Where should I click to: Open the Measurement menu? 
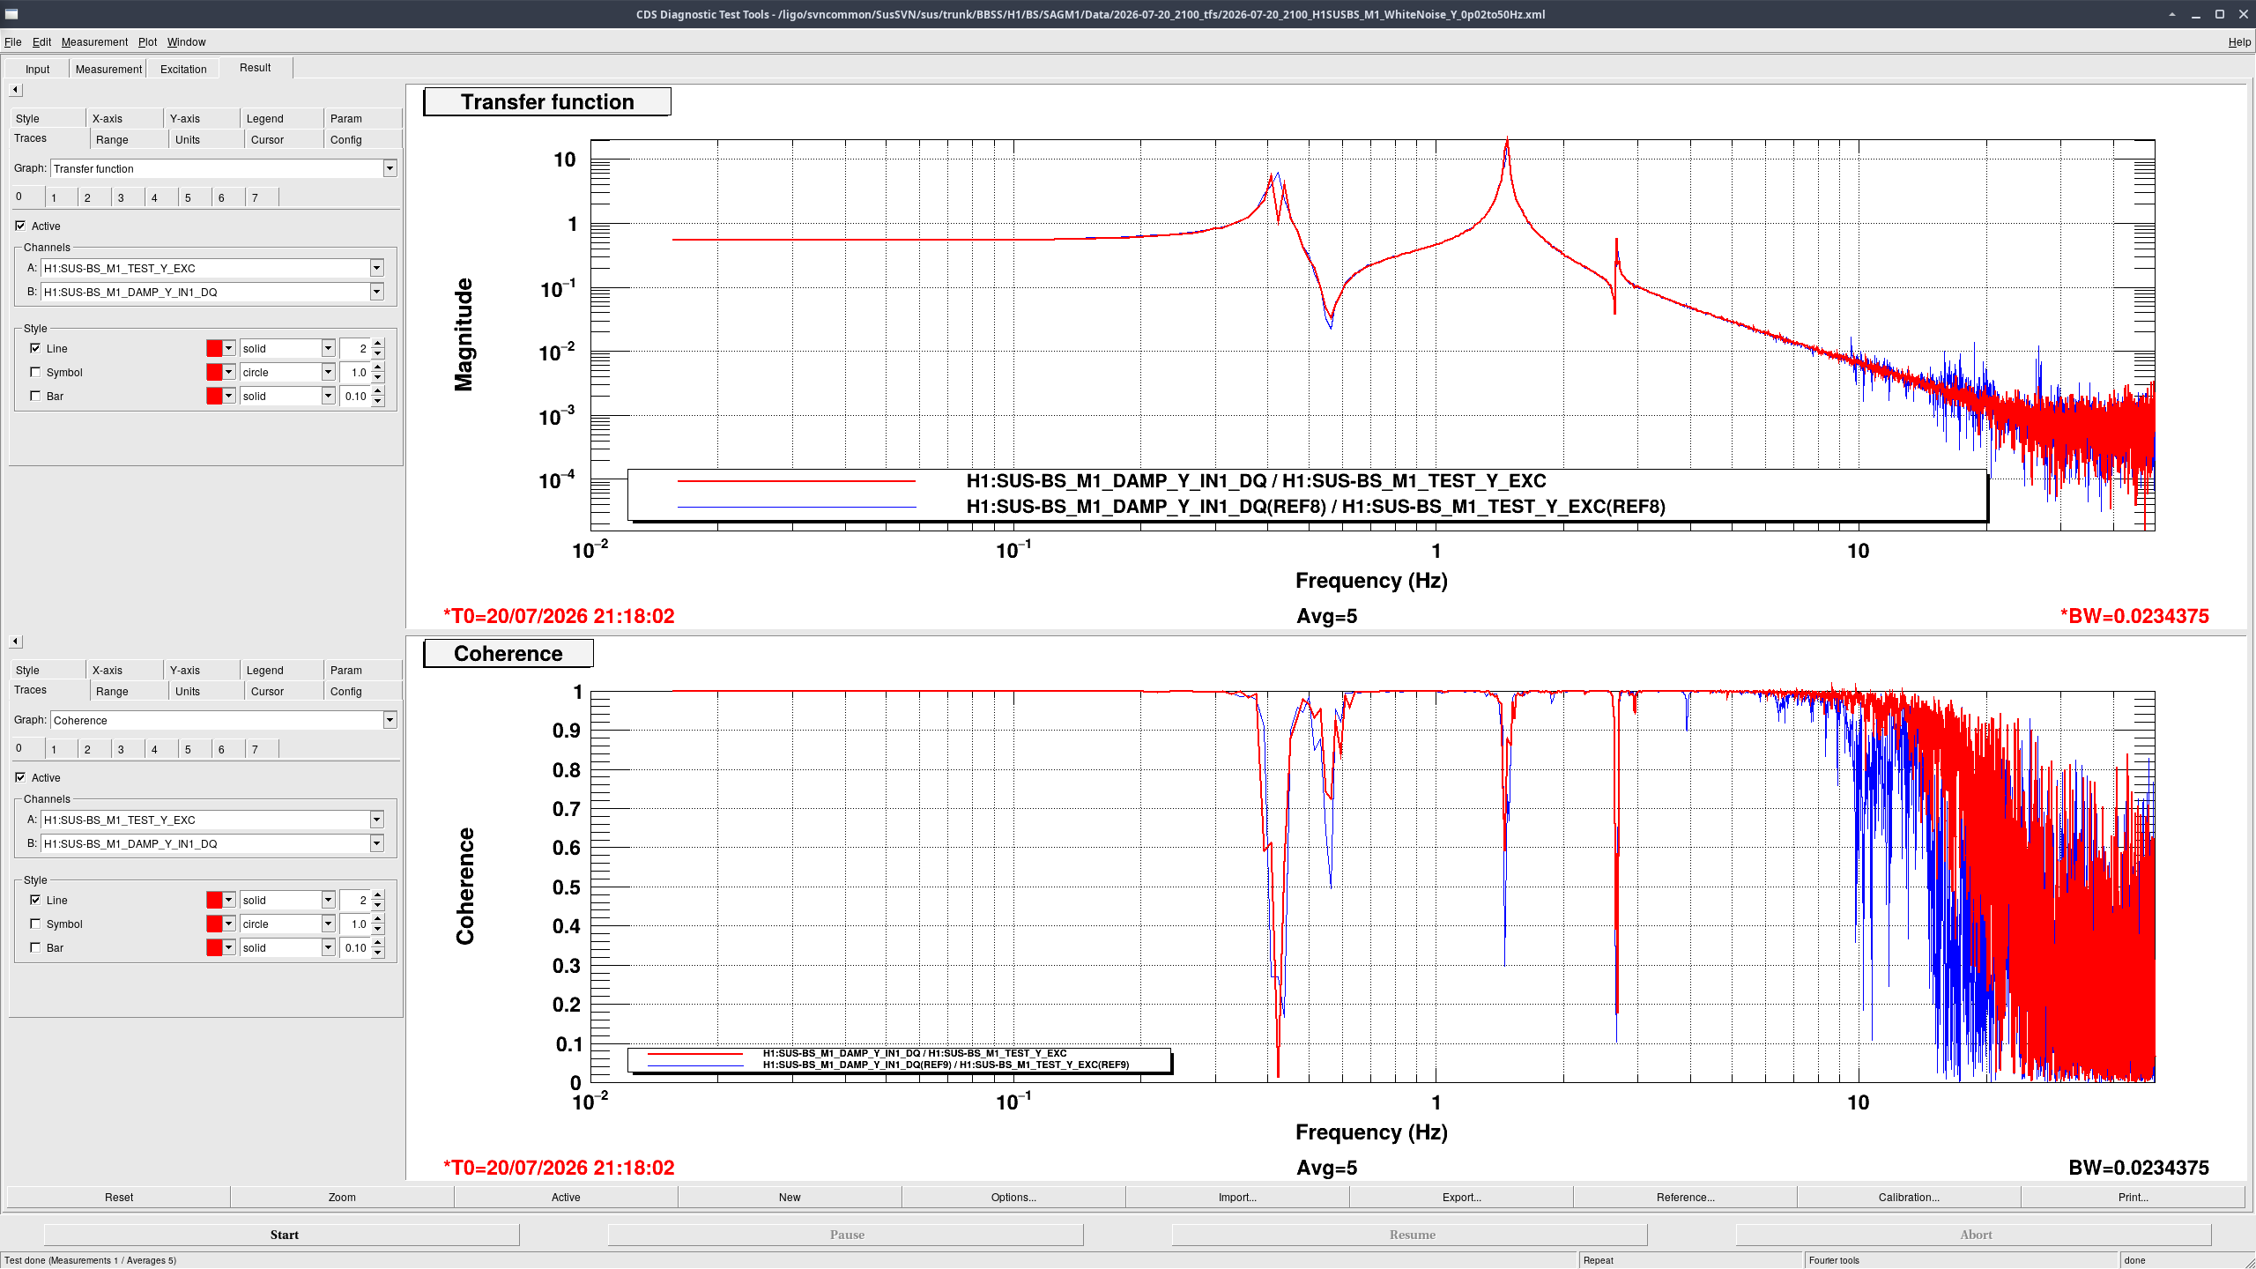[94, 41]
